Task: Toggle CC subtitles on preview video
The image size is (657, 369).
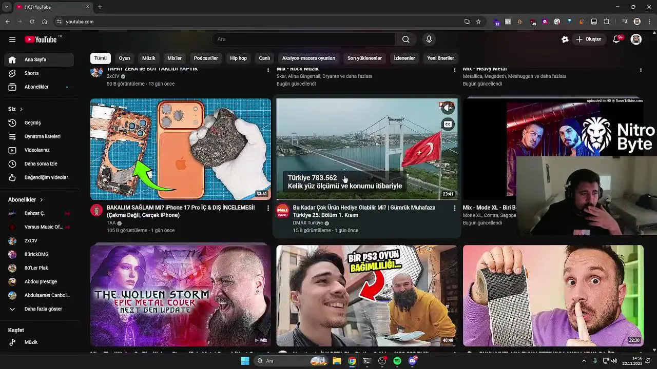Action: click(448, 125)
